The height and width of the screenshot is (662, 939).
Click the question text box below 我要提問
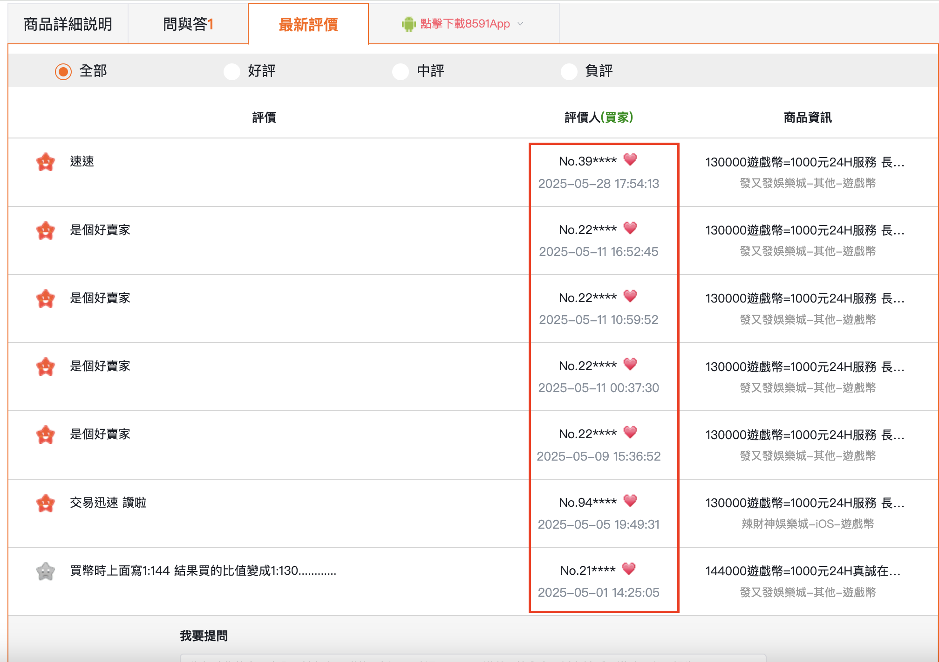tap(472, 657)
